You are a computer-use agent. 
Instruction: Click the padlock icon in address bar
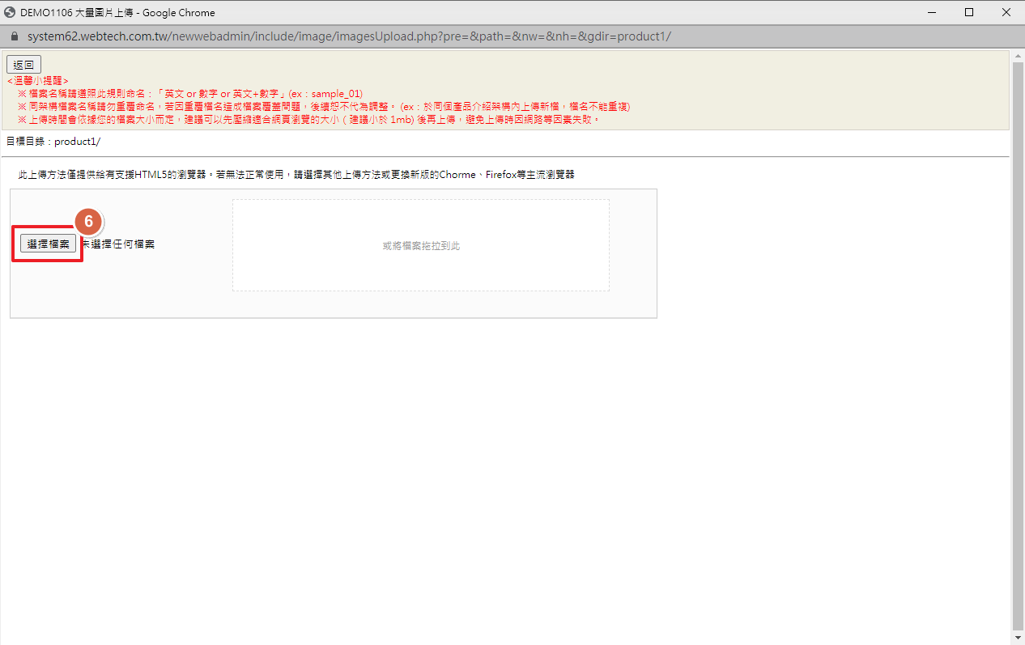pos(13,37)
